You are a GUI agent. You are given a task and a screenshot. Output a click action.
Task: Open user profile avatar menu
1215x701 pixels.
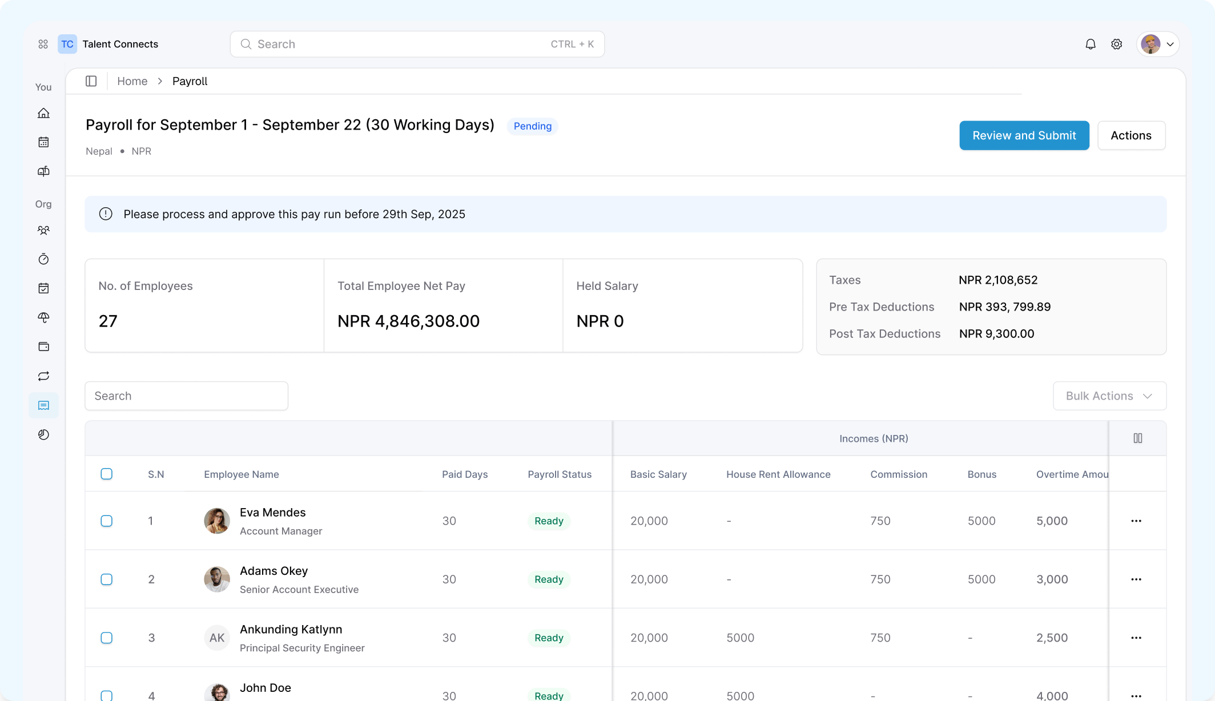click(x=1157, y=44)
